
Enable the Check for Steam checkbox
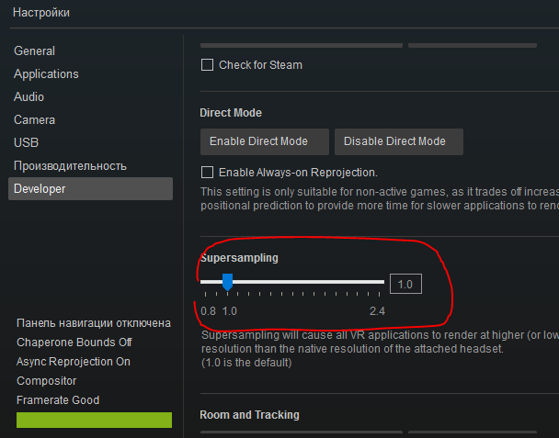click(x=207, y=65)
